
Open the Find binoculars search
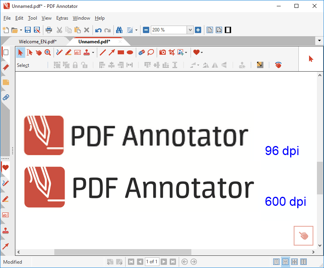click(118, 30)
